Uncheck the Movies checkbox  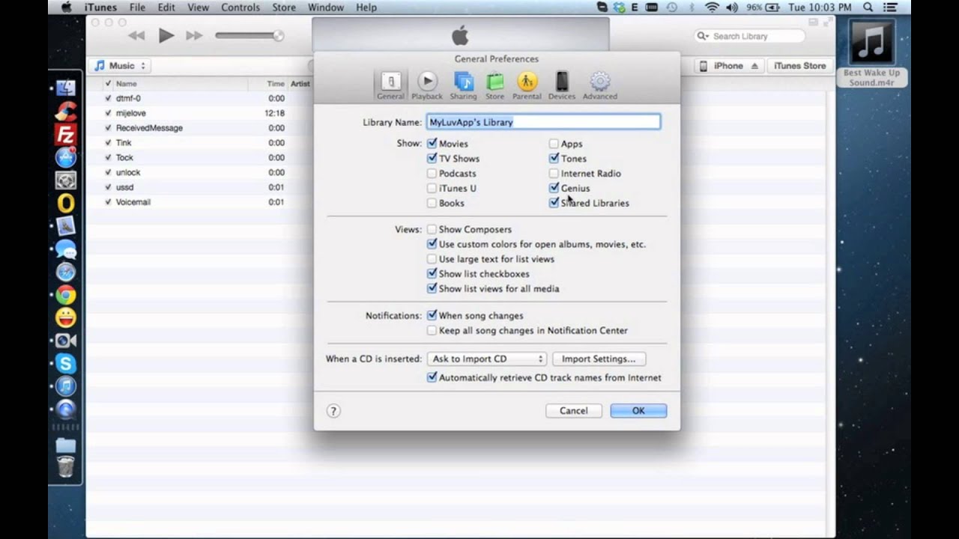pyautogui.click(x=432, y=143)
